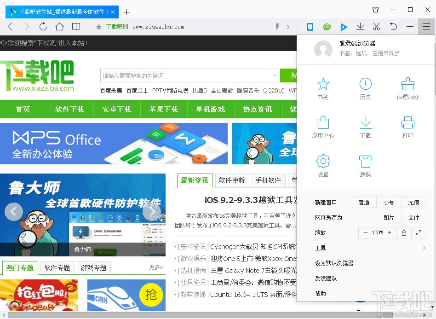Open a 无痕 incognito new window
This screenshot has width=436, height=319.
click(413, 202)
